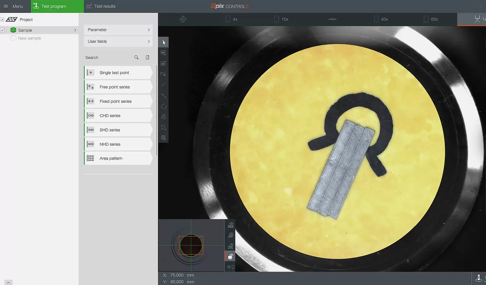486x285 pixels.
Task: Select the circle arc tool
Action: point(164,106)
